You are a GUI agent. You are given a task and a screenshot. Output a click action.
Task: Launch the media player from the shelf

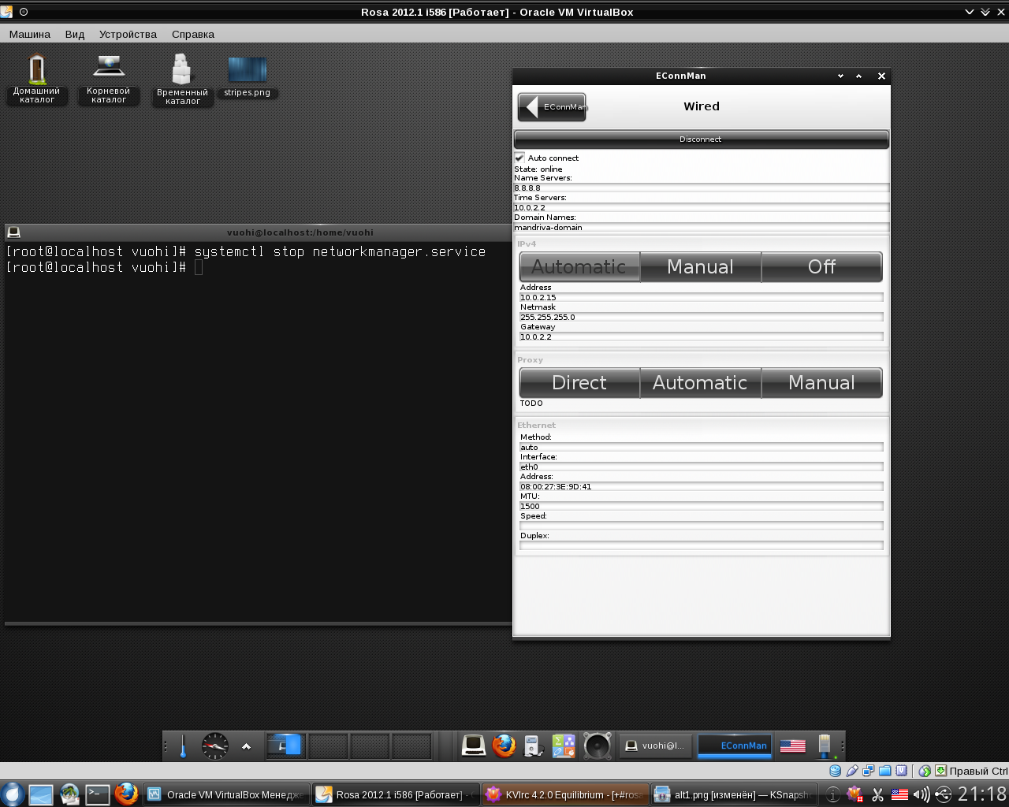(x=534, y=746)
